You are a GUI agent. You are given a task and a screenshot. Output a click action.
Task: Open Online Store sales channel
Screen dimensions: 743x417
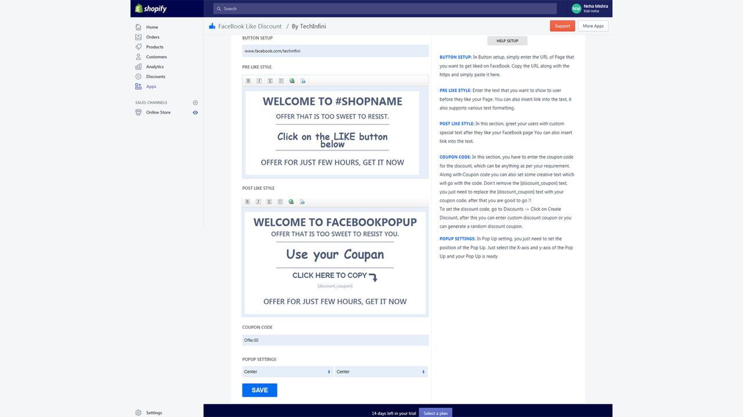[158, 112]
